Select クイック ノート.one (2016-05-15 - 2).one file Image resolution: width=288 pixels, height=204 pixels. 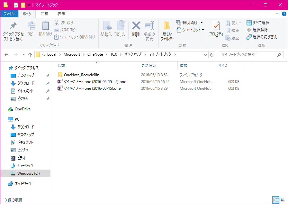click(x=92, y=82)
